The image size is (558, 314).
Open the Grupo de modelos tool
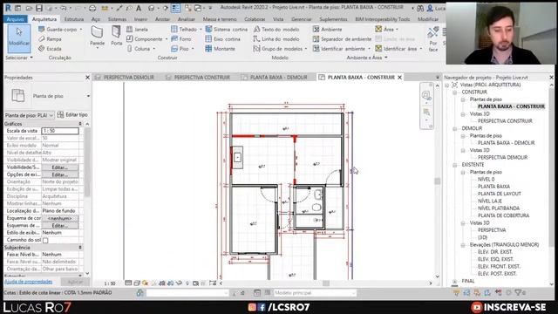coord(278,49)
